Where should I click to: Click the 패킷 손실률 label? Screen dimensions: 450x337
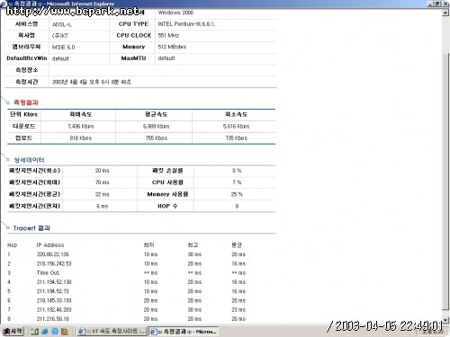167,171
